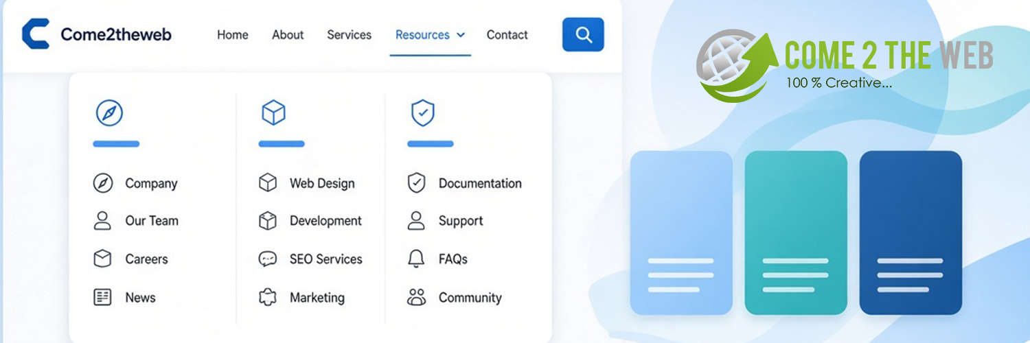Viewport: 1030px width, 343px height.
Task: Click the people group icon beside Community
Action: click(416, 297)
